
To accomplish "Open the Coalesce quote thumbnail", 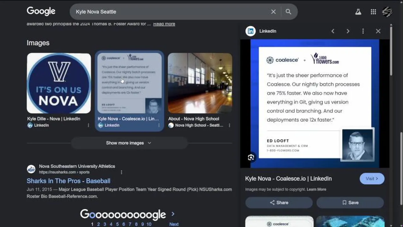I will click(x=129, y=83).
